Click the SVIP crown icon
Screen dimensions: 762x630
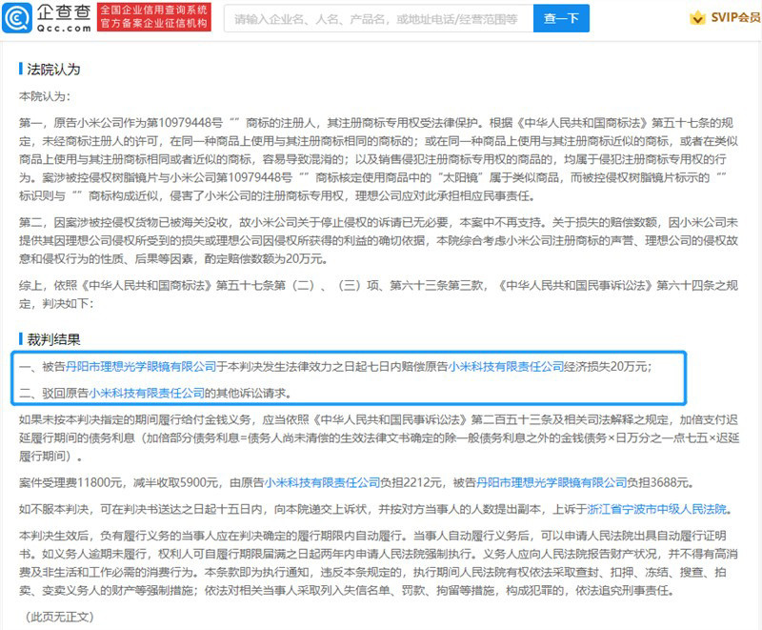pyautogui.click(x=697, y=18)
